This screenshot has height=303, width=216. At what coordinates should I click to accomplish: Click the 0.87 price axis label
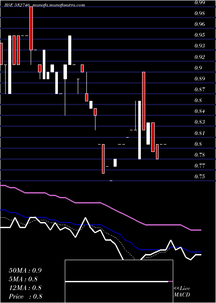click(x=200, y=90)
